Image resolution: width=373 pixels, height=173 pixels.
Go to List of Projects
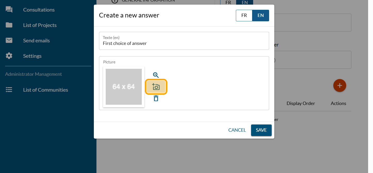click(40, 25)
